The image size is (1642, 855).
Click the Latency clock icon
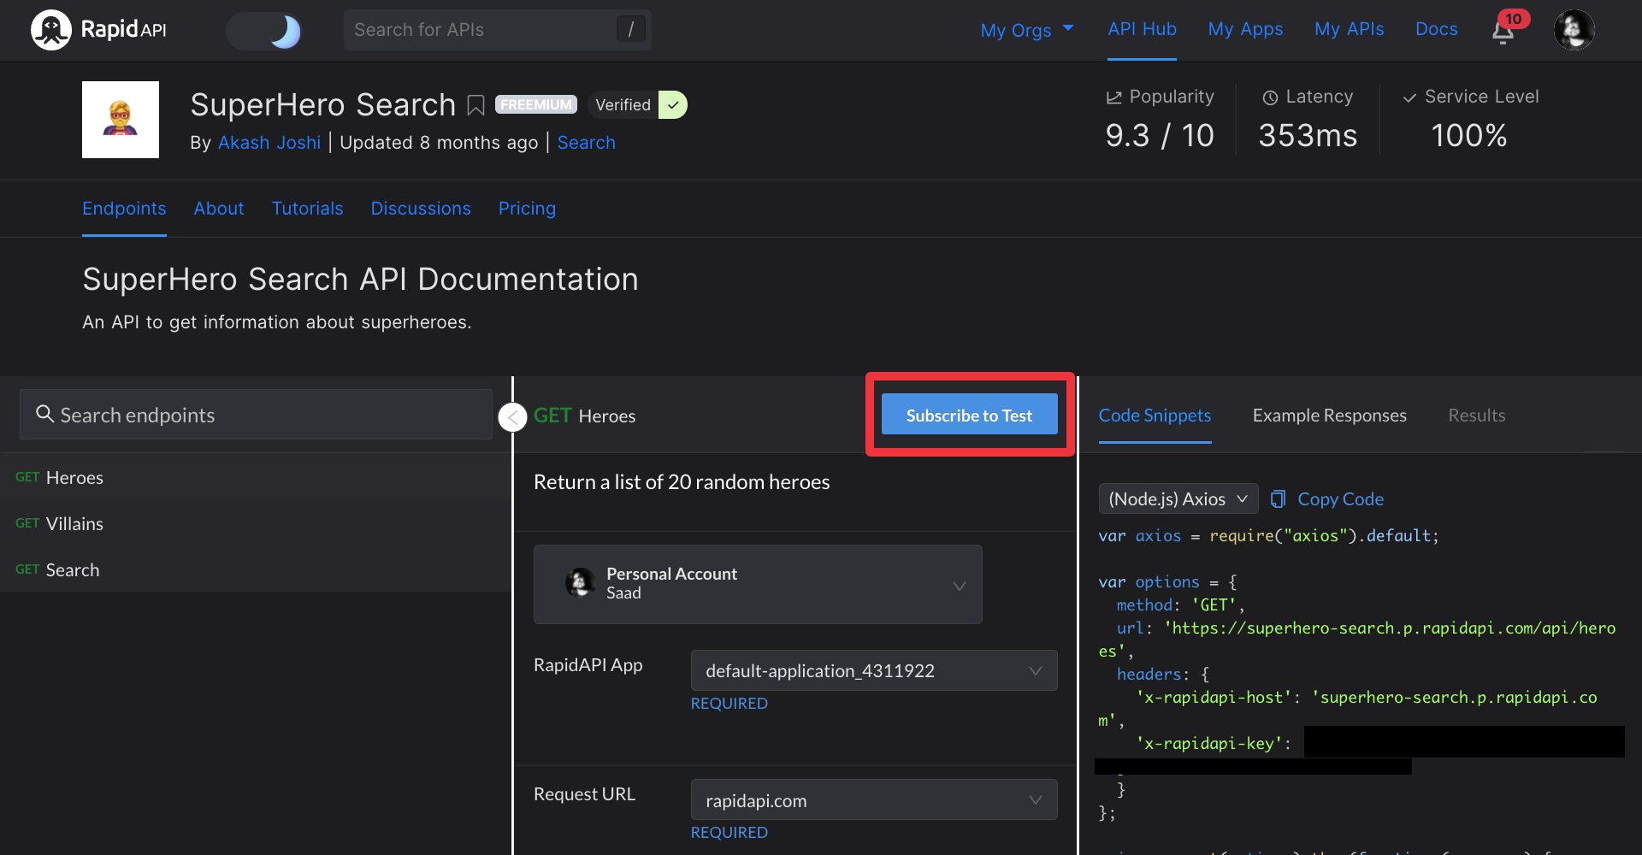[1270, 97]
